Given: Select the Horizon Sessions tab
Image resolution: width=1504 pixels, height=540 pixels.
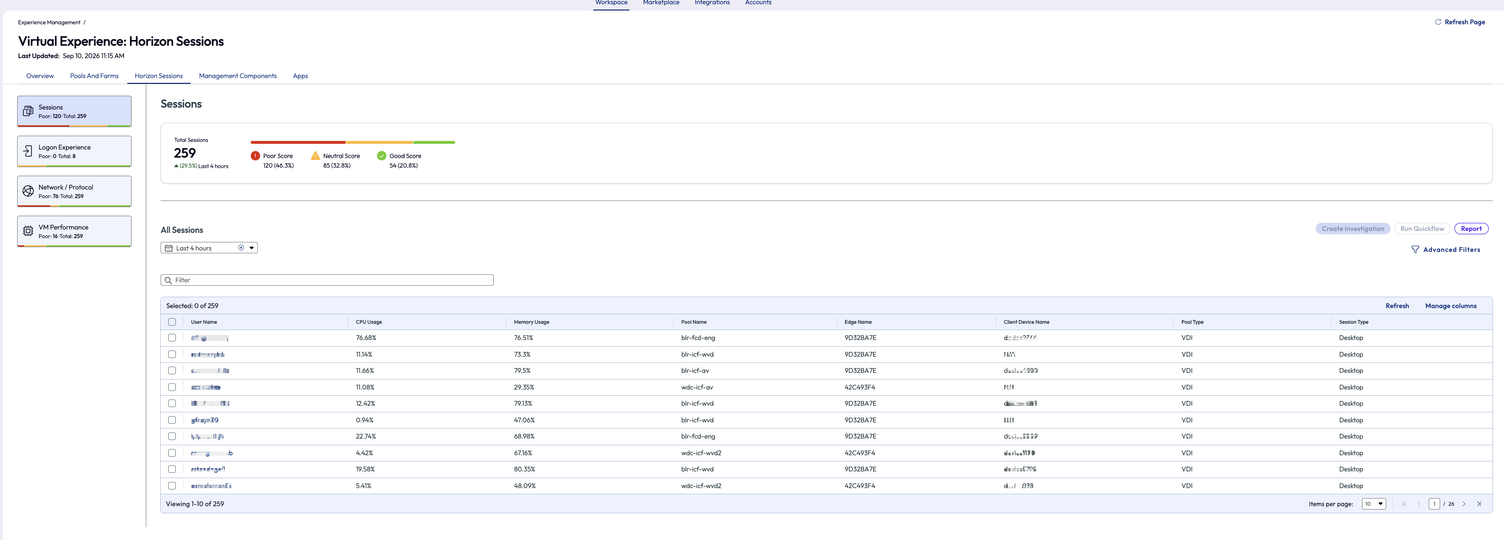Looking at the screenshot, I should tap(159, 76).
